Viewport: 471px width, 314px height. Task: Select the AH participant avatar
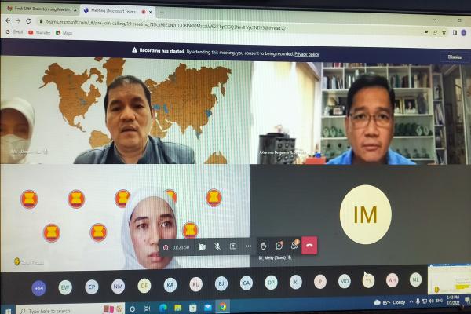pos(392,280)
